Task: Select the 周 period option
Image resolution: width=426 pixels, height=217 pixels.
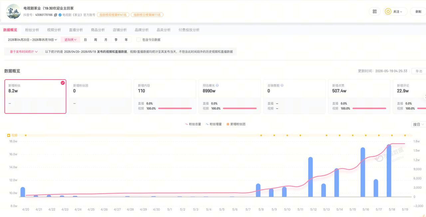Action: click(x=96, y=40)
